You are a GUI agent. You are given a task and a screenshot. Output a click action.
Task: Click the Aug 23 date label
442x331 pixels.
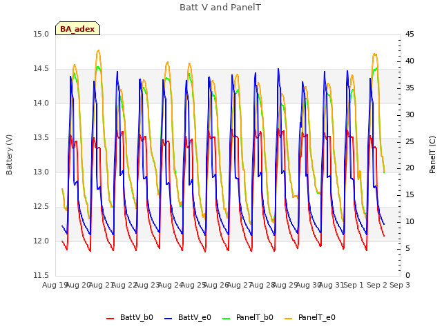pos(147,285)
